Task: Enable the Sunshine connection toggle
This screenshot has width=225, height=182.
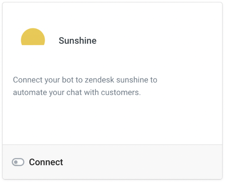Action: (18, 162)
